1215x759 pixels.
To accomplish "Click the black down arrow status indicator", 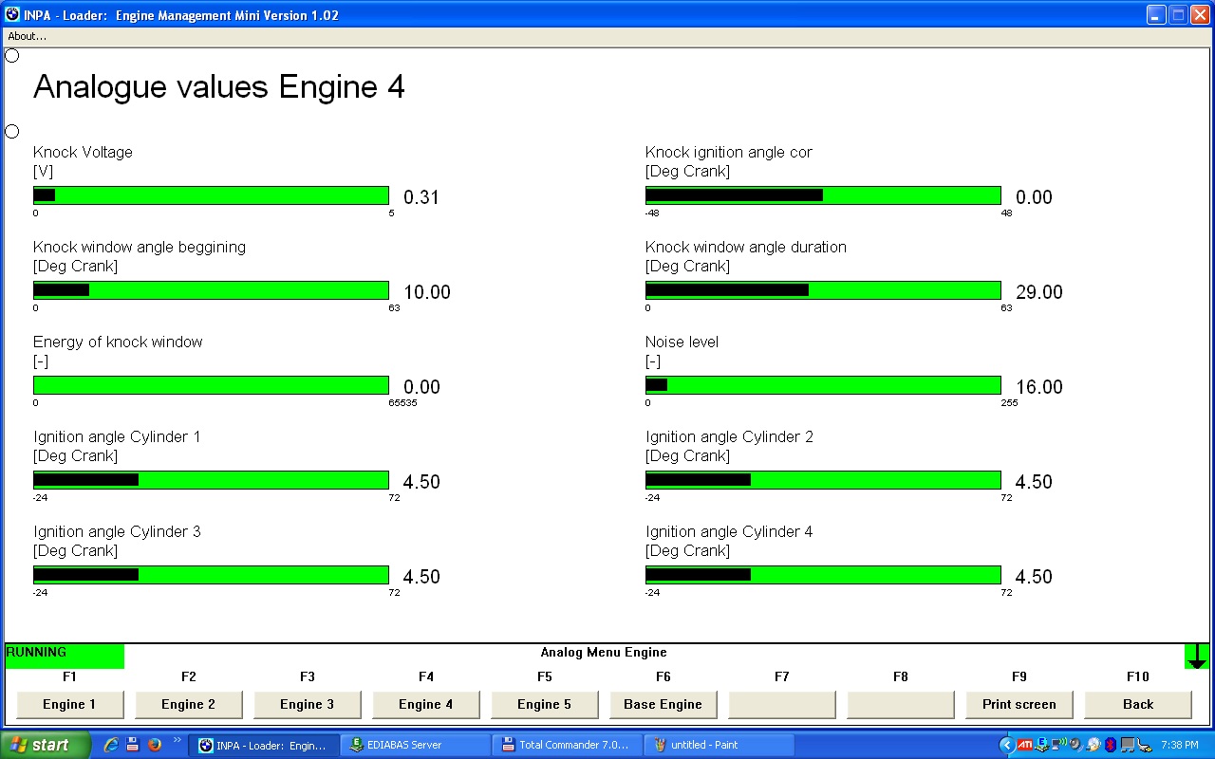I will pos(1197,656).
